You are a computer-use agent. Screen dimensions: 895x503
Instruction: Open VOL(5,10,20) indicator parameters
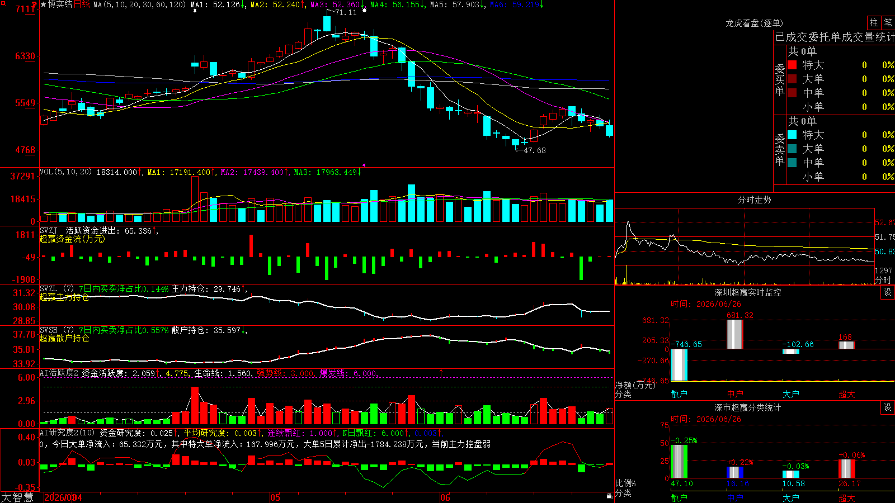tap(65, 172)
